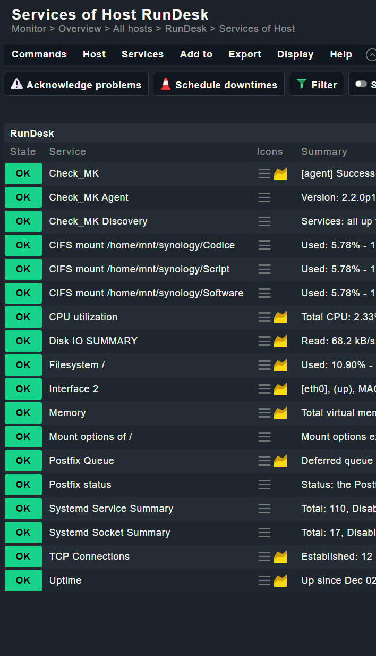Click Schedule downtimes button
Screen dimensions: 376x656
pos(218,85)
